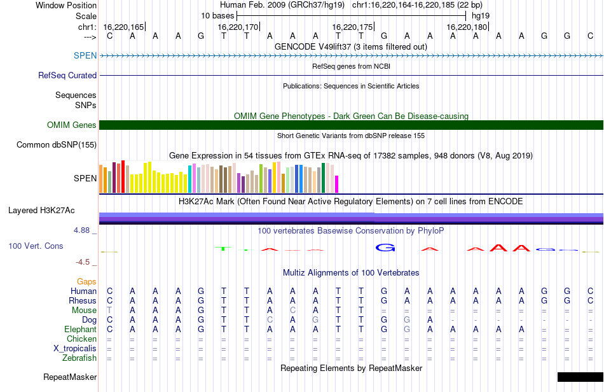
Task: Open the 'H3K27Ac Mark' ENCODE track title
Action: (x=351, y=201)
